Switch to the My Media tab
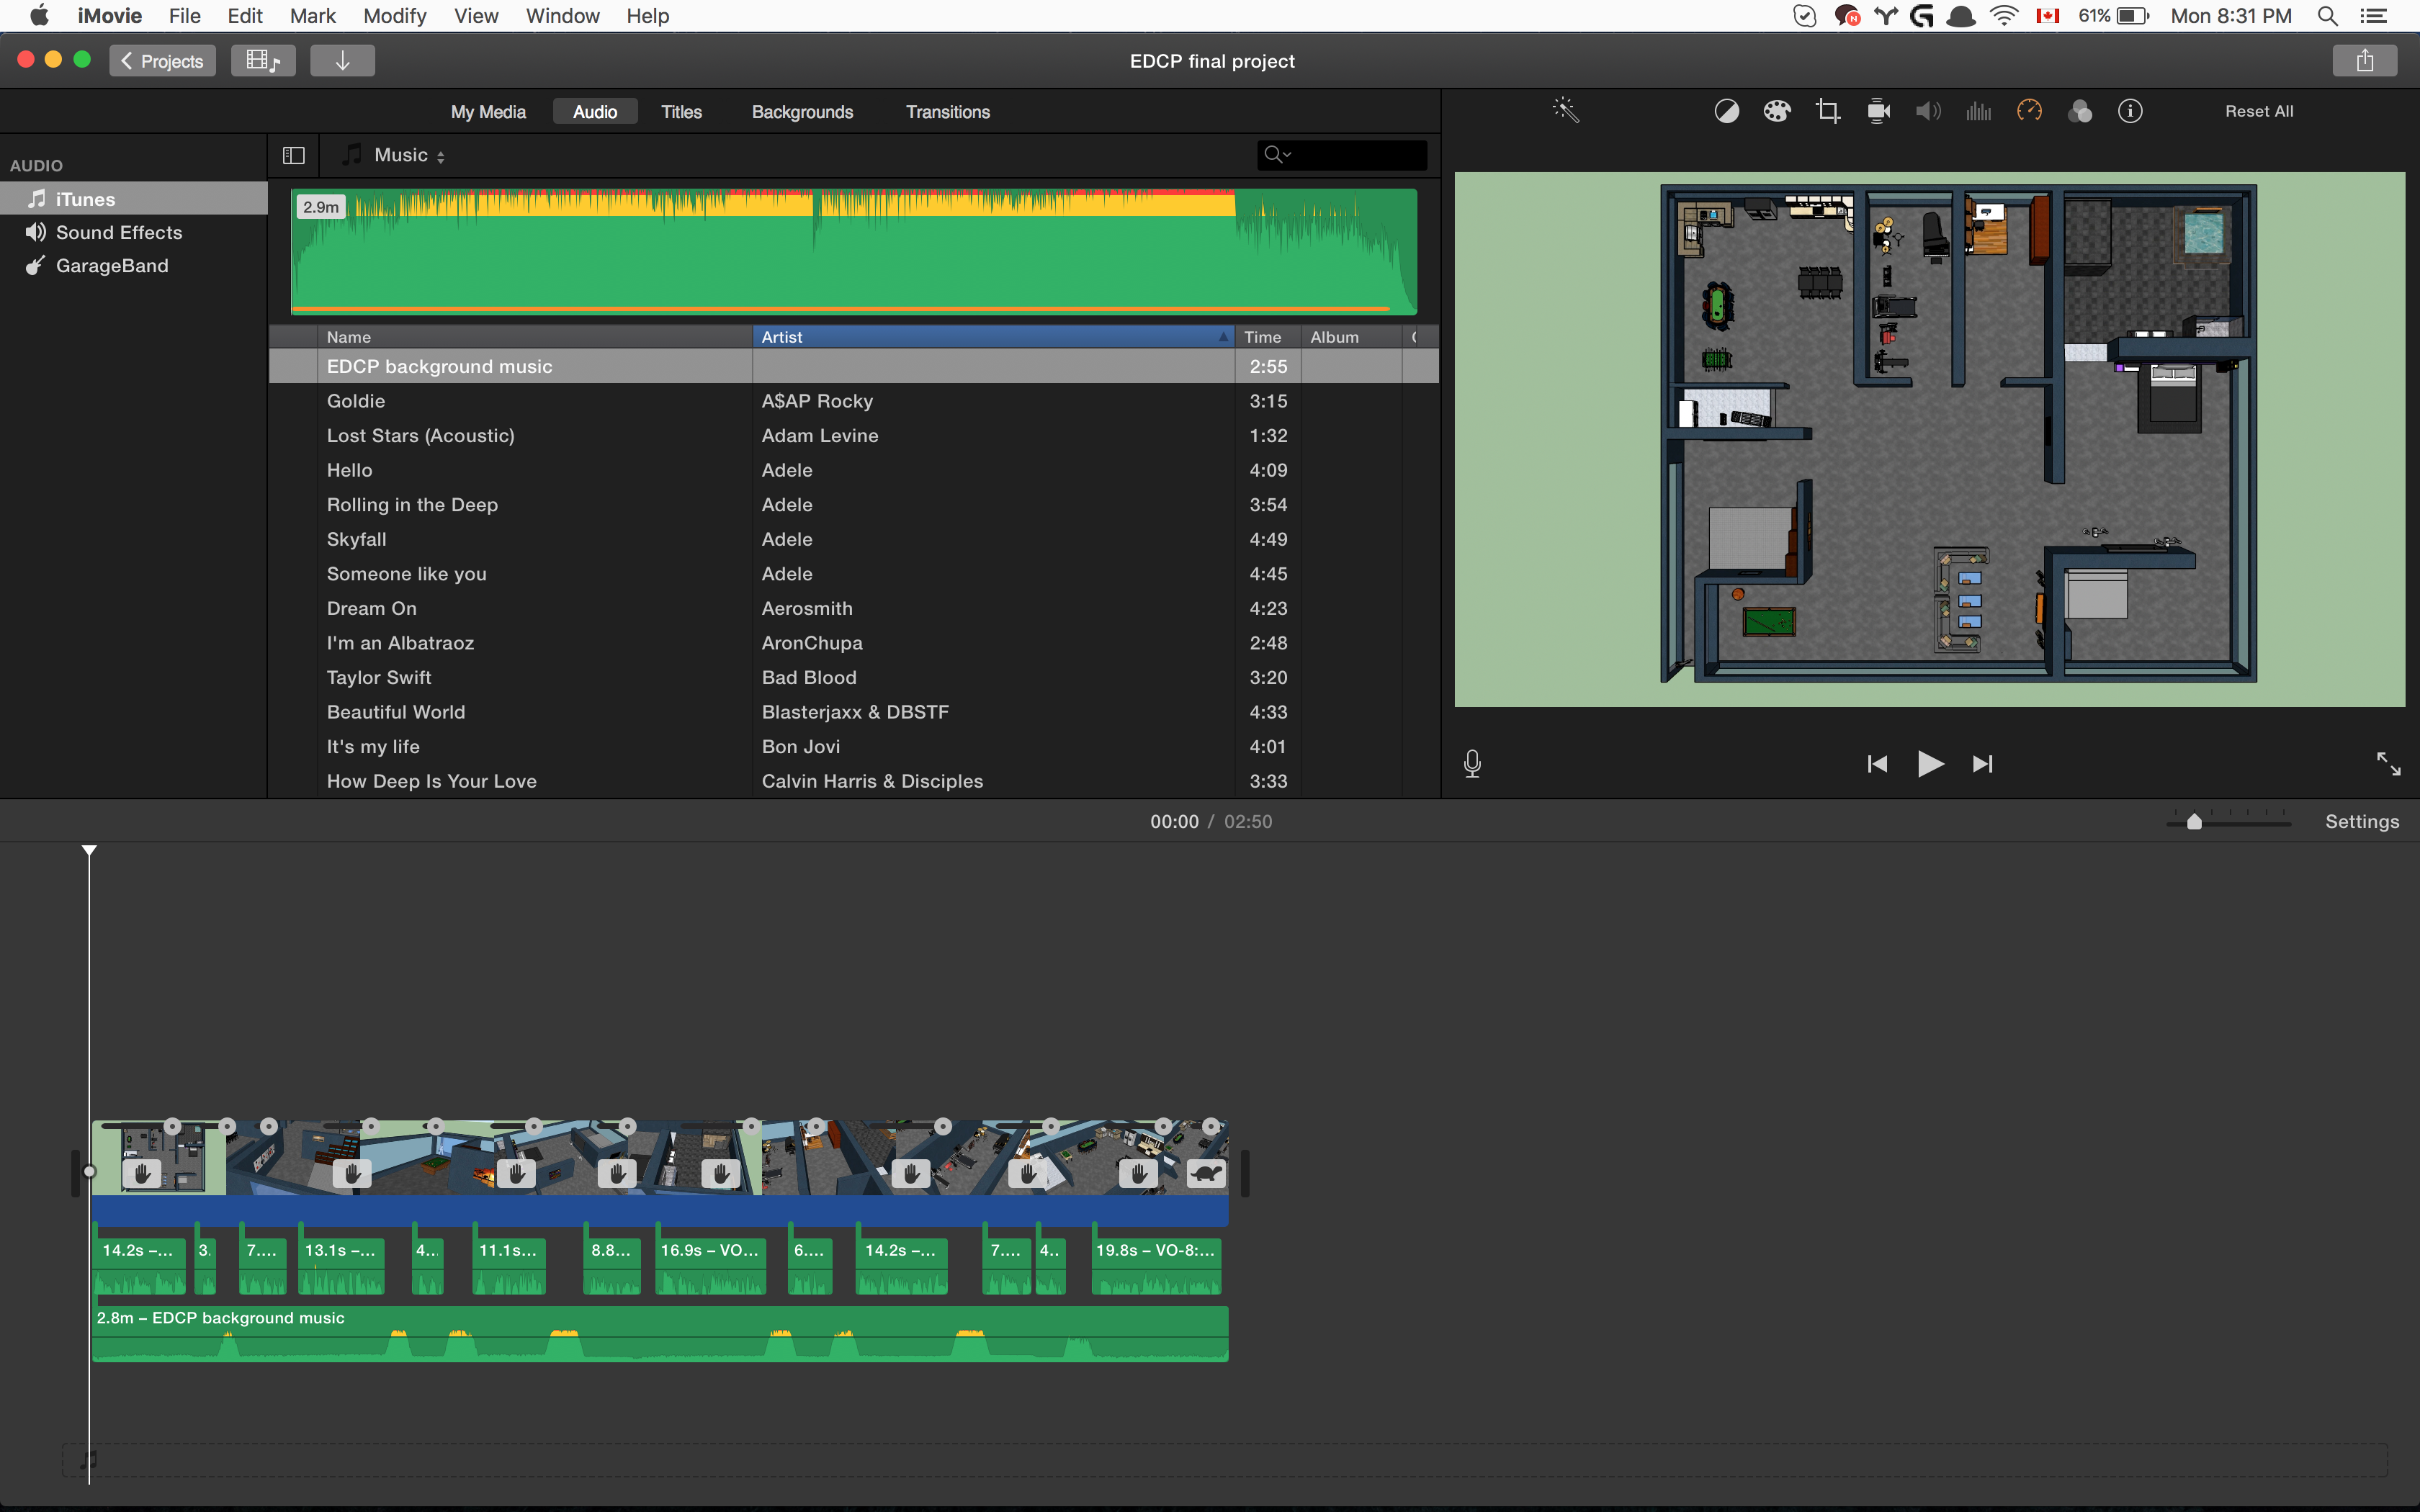The height and width of the screenshot is (1512, 2420). pyautogui.click(x=488, y=112)
